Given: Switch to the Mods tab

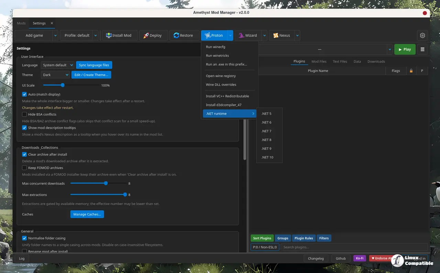Looking at the screenshot, I should click(21, 23).
